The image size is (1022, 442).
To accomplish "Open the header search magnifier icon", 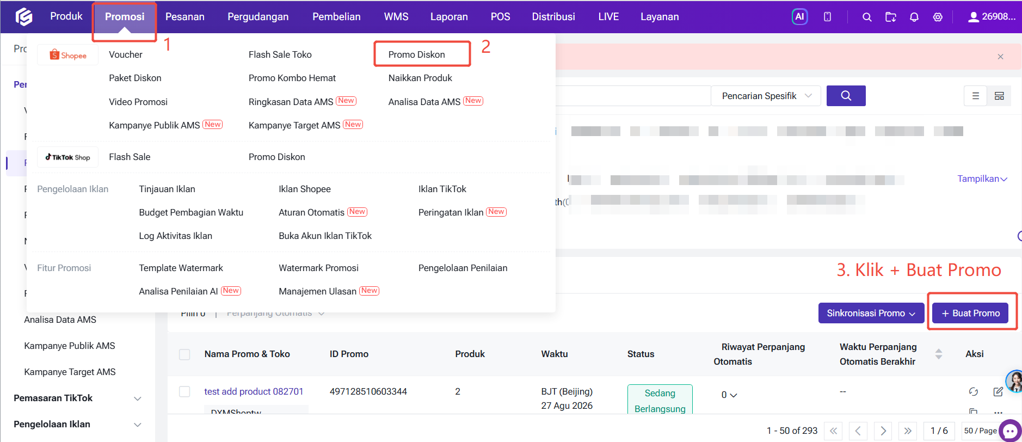I will click(867, 17).
